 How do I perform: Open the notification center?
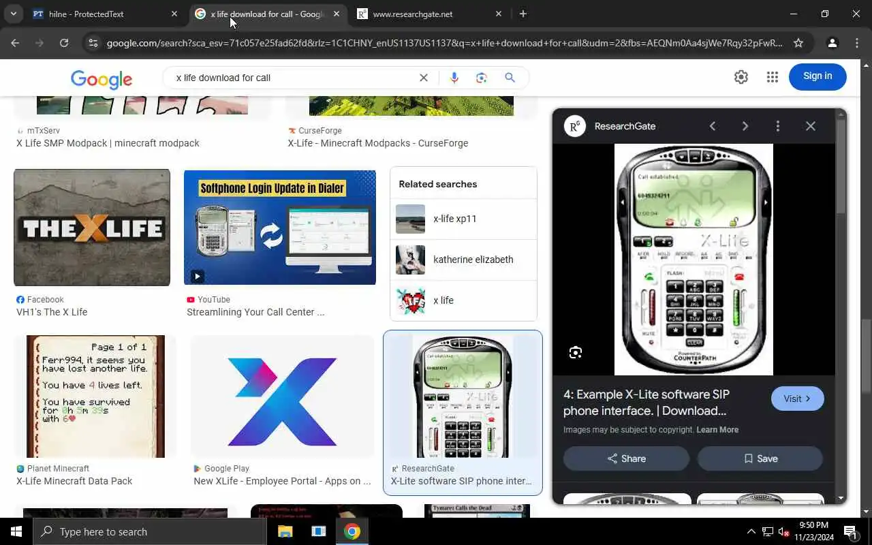point(851,531)
